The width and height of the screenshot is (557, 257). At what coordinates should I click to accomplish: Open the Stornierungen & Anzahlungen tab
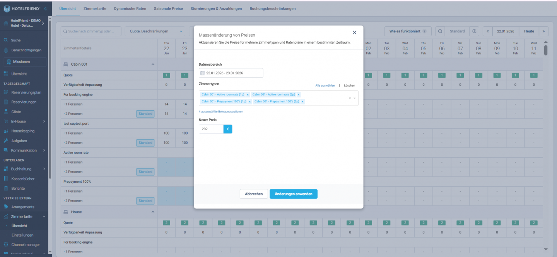[216, 9]
